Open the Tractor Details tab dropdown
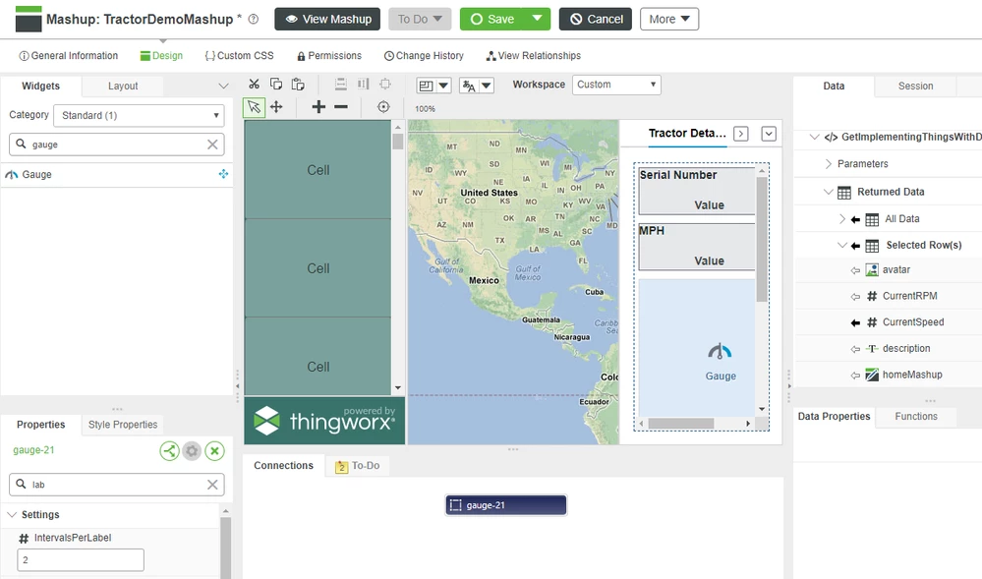 point(769,134)
